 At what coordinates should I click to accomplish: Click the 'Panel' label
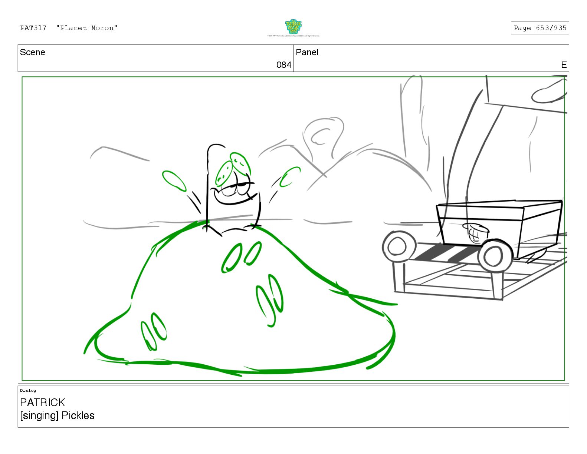click(x=307, y=52)
